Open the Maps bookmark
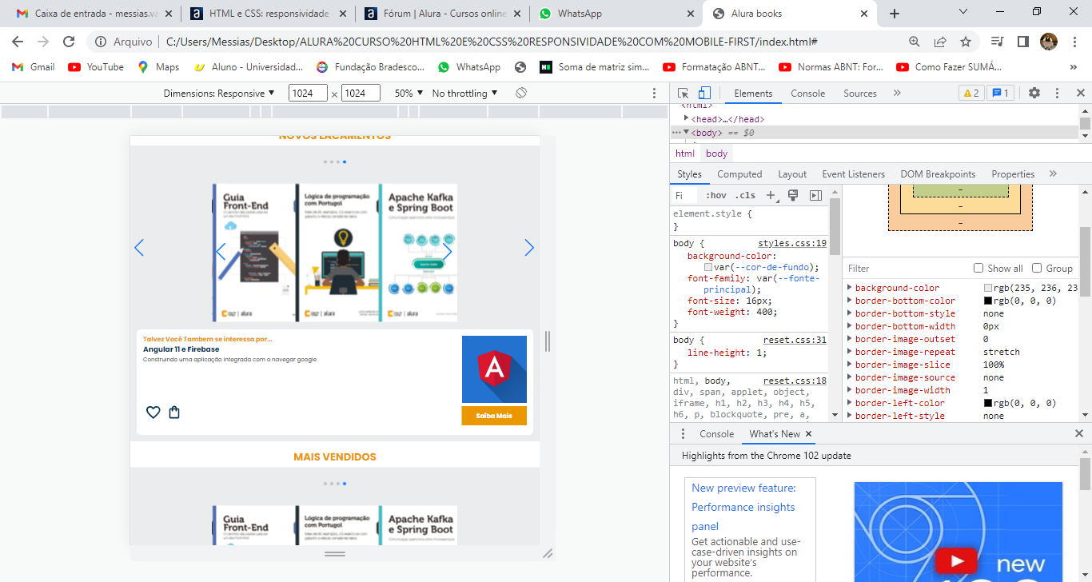 (x=158, y=67)
